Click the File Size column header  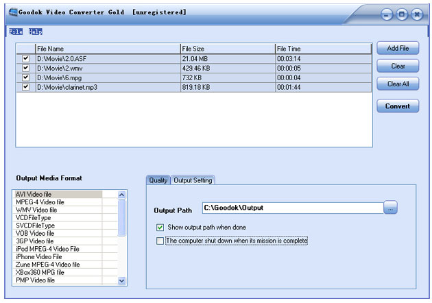pyautogui.click(x=228, y=49)
